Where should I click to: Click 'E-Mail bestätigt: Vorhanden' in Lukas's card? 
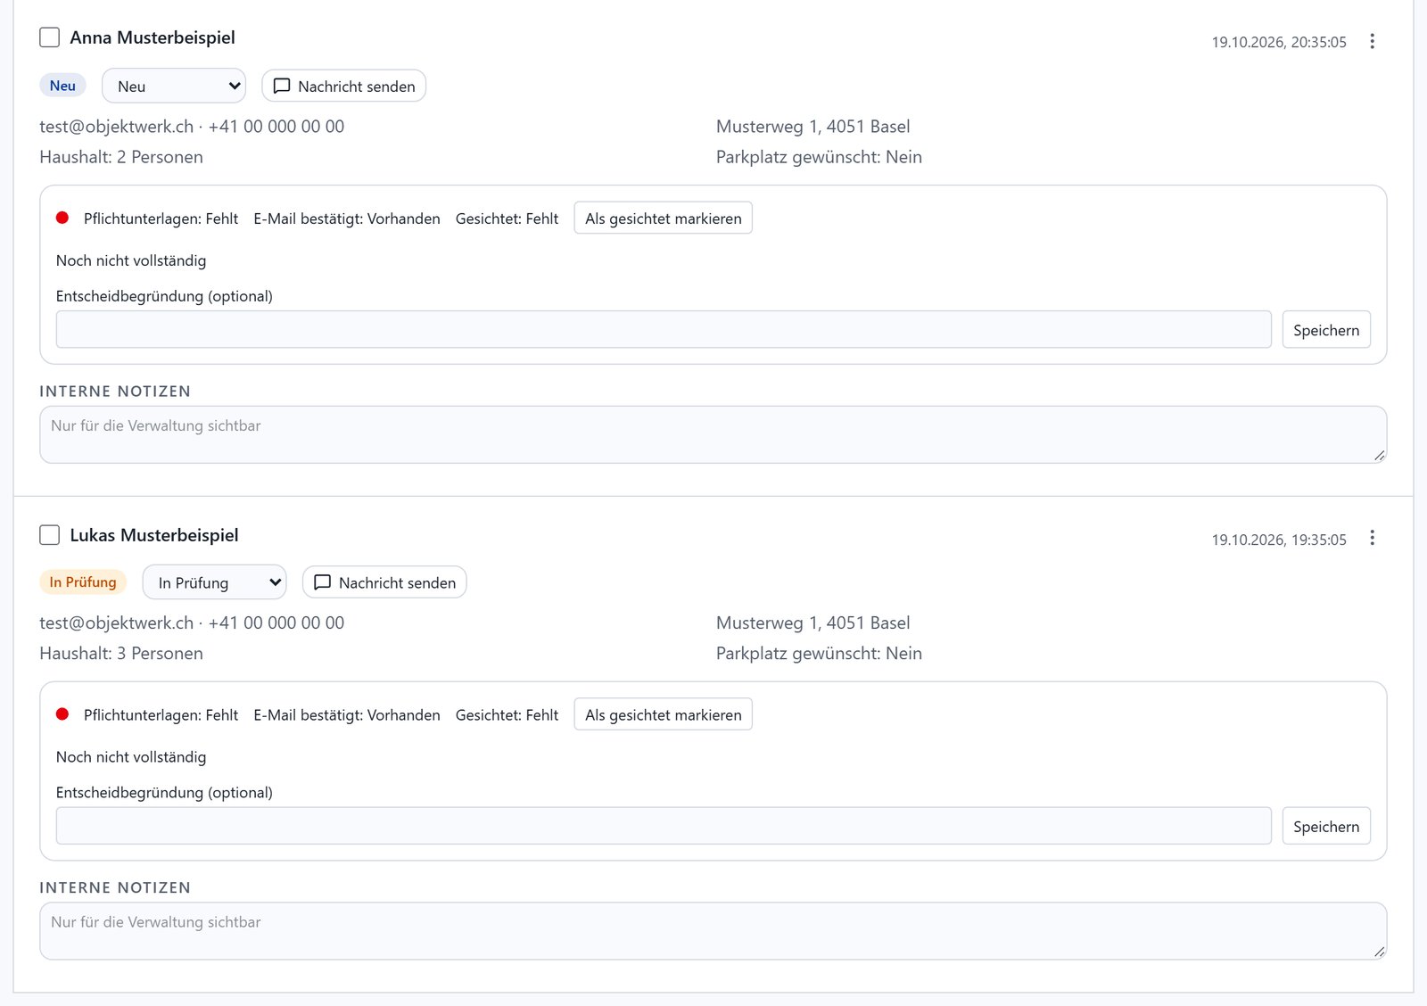coord(347,715)
